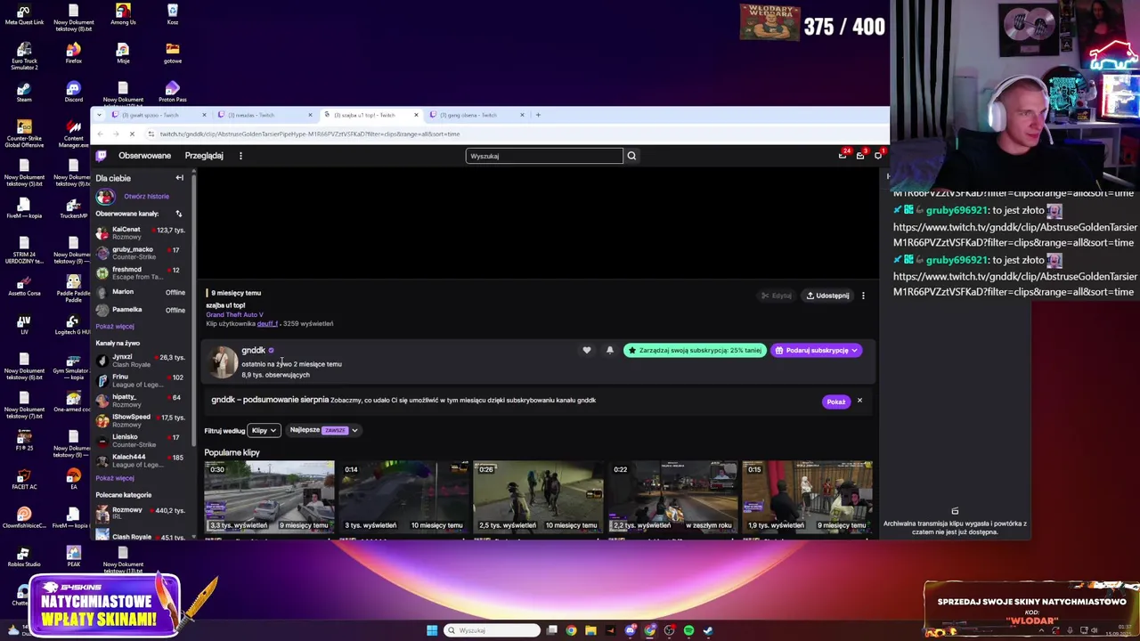Collapse the Dla ciebie sidebar
This screenshot has width=1140, height=641.
tap(179, 178)
